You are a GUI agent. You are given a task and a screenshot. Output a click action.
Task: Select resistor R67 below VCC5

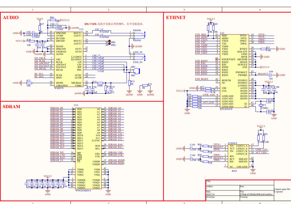tap(40, 28)
